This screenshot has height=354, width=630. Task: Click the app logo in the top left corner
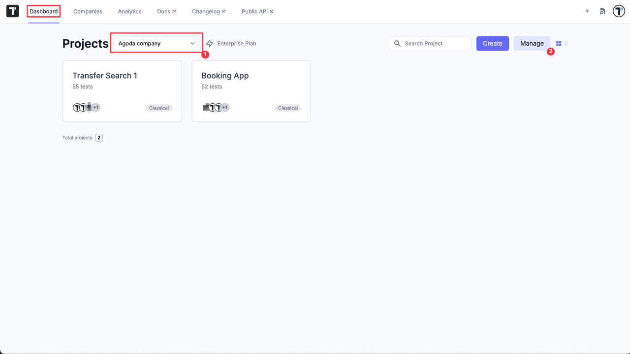point(12,11)
